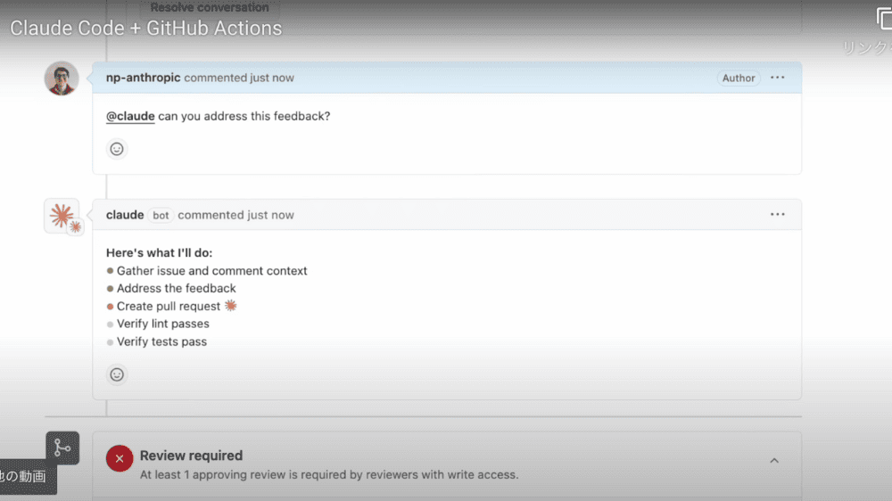Open the options menu on np-anthropic's comment
This screenshot has width=892, height=501.
click(777, 78)
